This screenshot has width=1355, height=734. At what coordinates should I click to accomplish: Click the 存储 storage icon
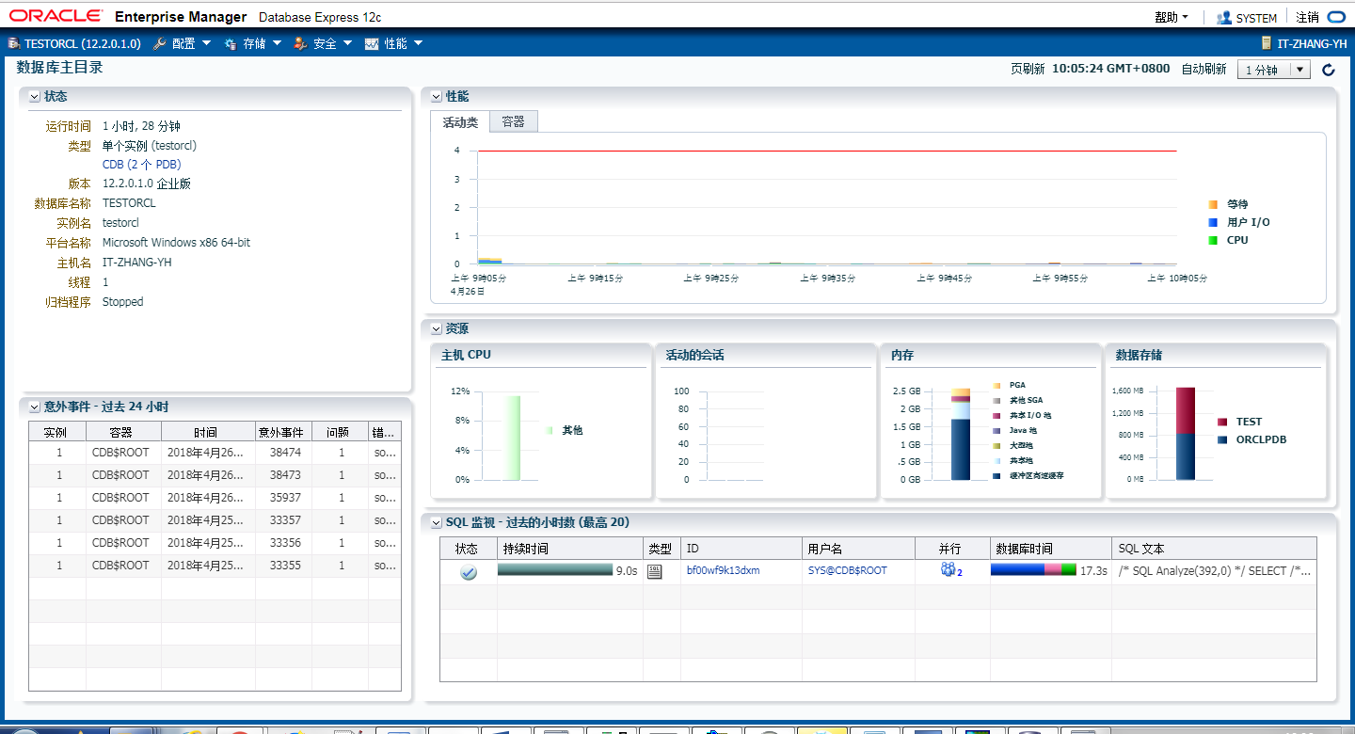(x=231, y=43)
